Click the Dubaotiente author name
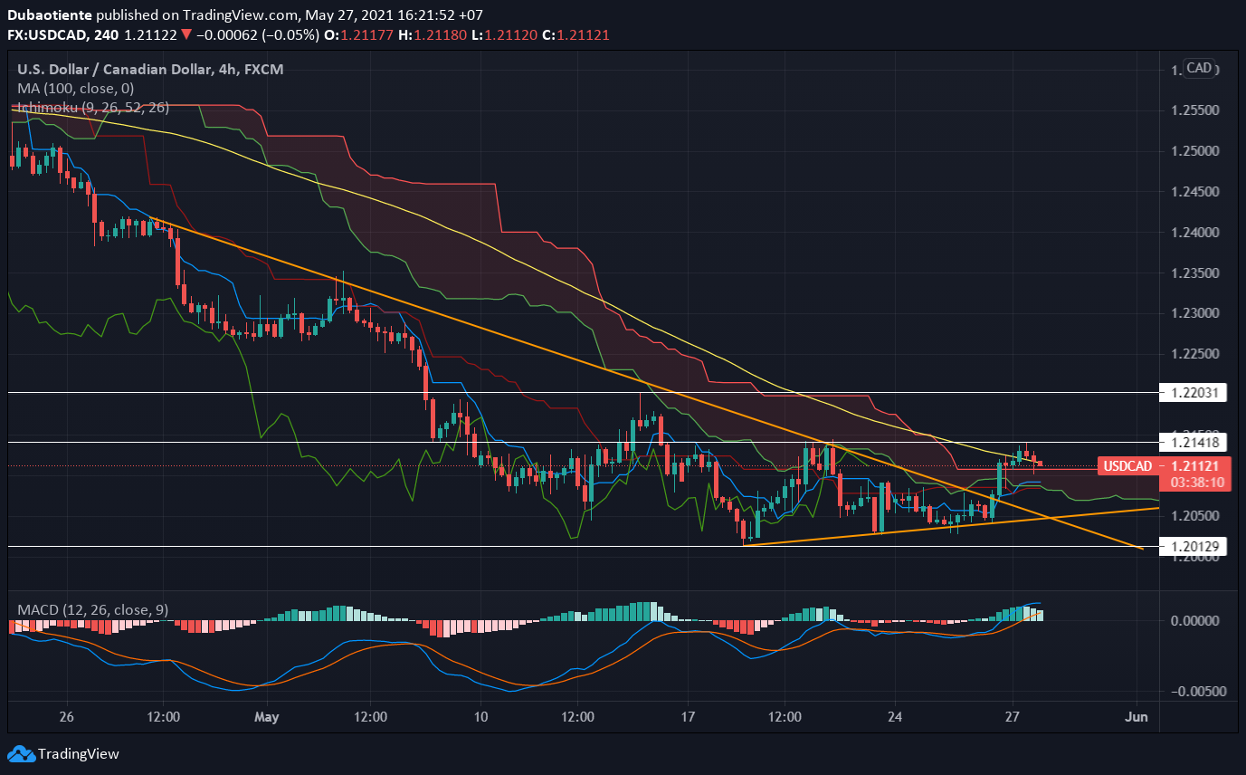 pos(48,15)
